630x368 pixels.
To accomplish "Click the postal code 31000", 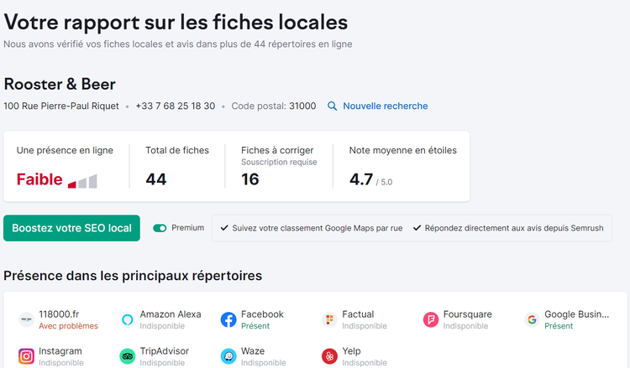I will tap(302, 106).
